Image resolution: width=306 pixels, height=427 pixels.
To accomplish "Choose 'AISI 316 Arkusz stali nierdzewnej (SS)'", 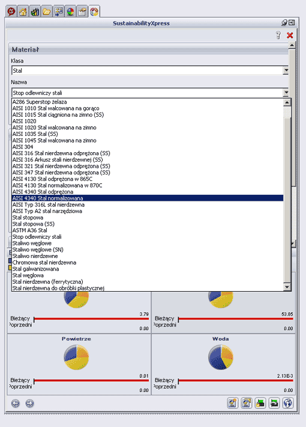I will pos(148,159).
